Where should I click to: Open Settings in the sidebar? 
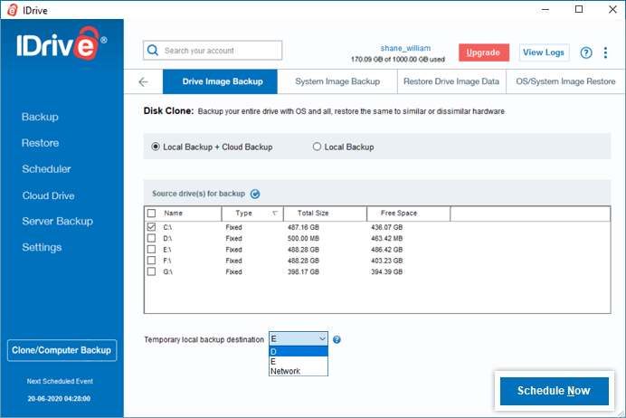coord(42,248)
